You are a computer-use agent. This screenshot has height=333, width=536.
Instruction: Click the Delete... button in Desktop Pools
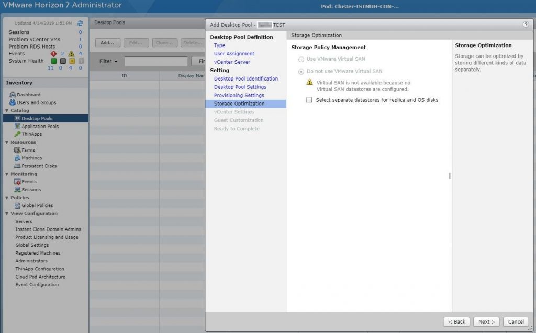tap(193, 43)
